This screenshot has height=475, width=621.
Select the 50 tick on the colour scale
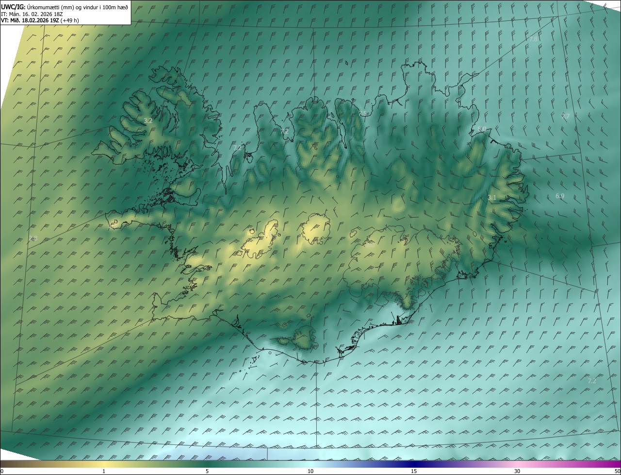tap(617, 471)
